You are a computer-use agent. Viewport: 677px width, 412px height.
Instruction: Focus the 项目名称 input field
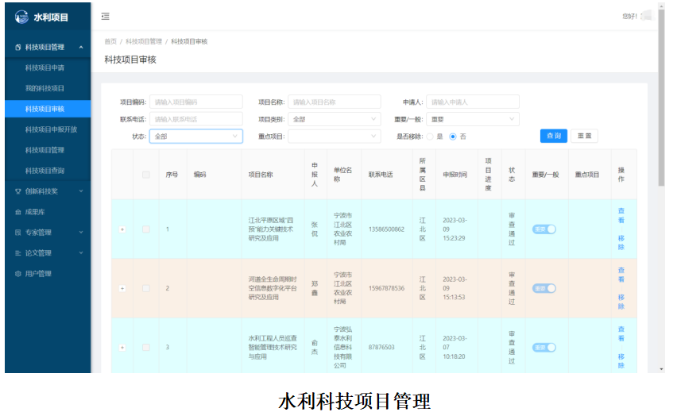point(335,102)
